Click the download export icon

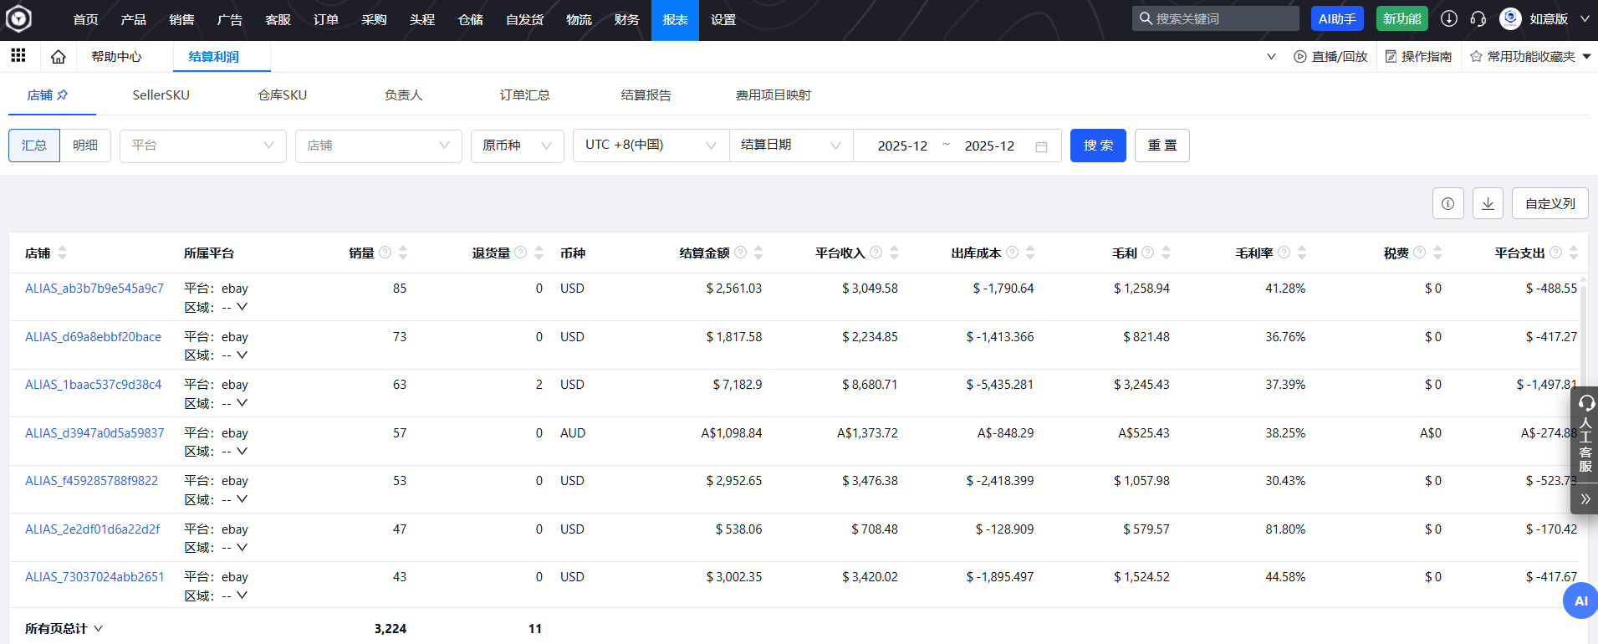tap(1488, 203)
